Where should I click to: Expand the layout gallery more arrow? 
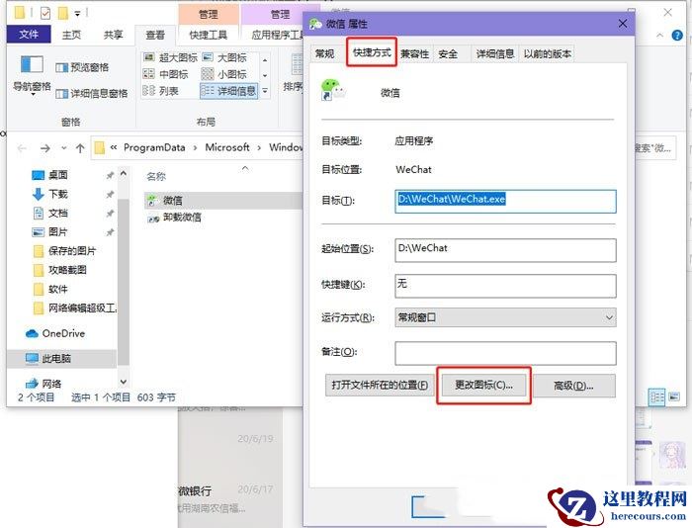pyautogui.click(x=265, y=91)
